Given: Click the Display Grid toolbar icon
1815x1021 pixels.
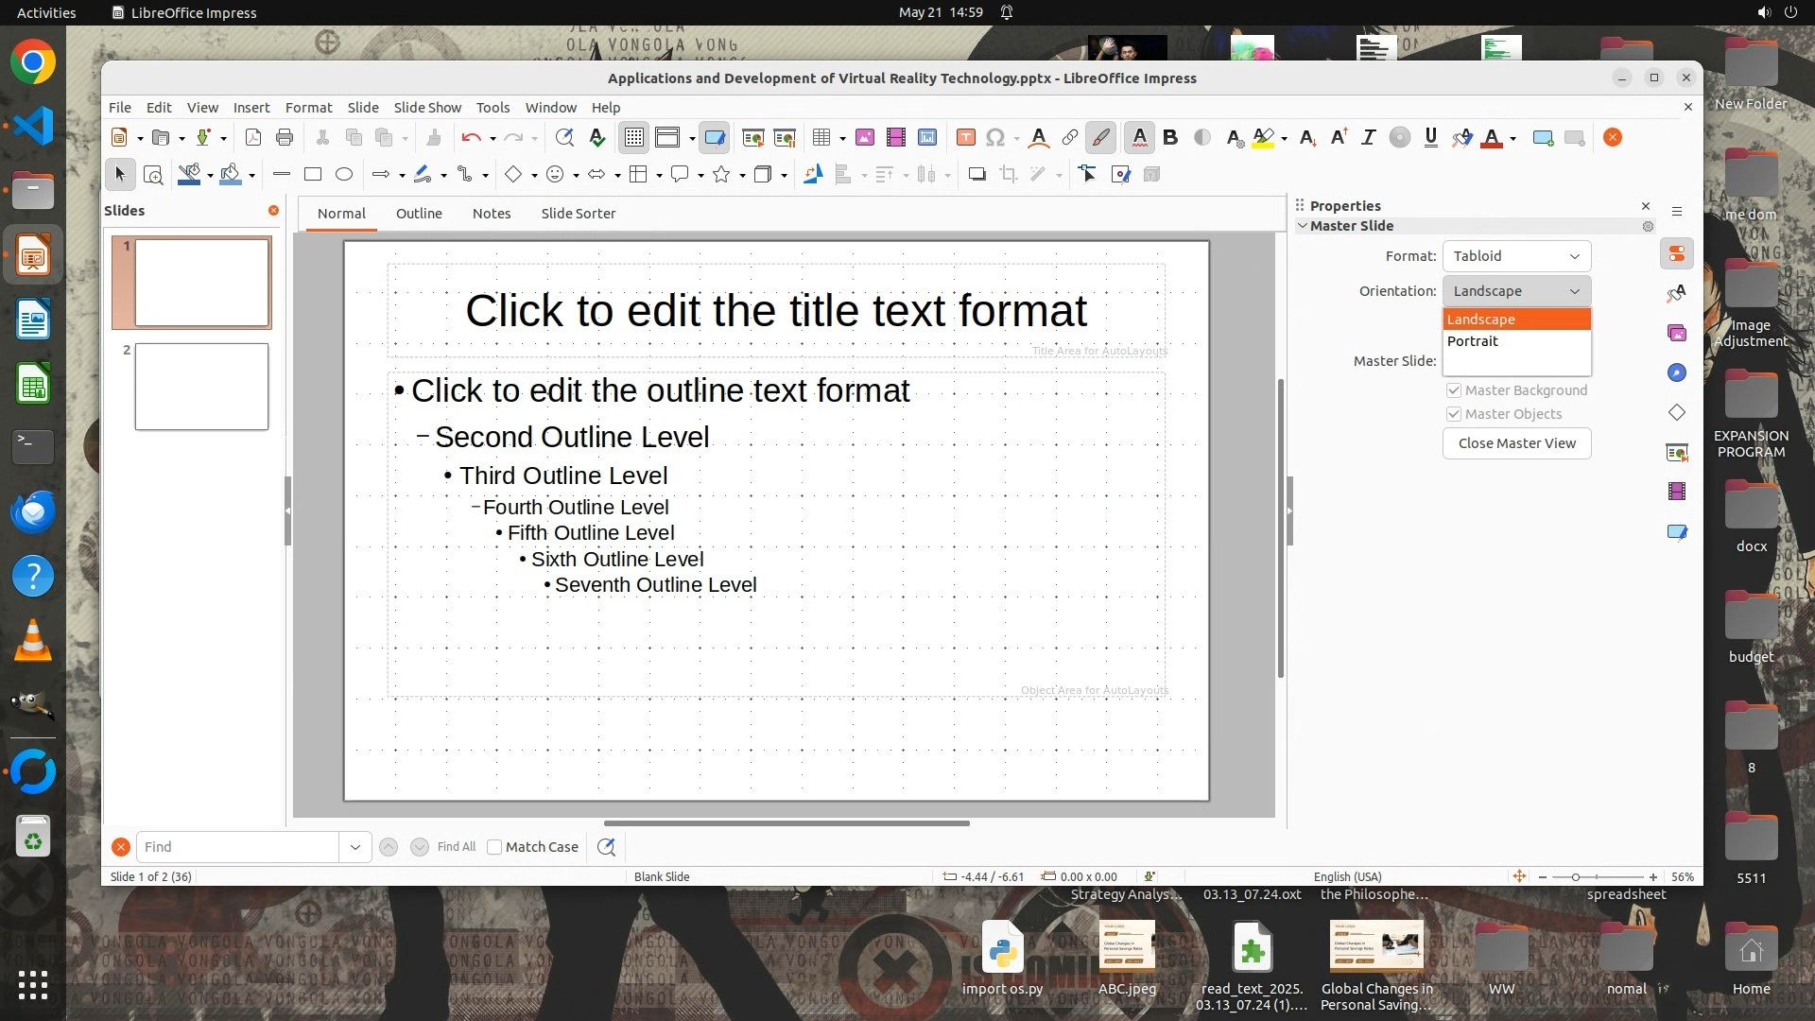Looking at the screenshot, I should (633, 138).
